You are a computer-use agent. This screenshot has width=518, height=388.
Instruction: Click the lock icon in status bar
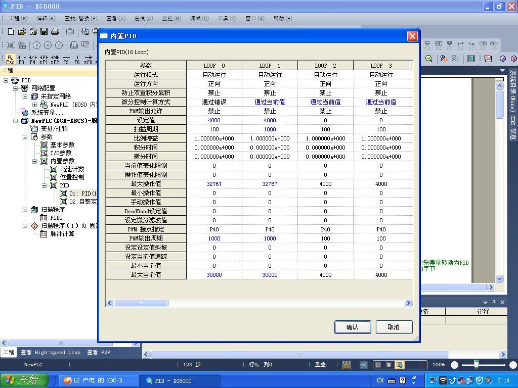(347, 364)
